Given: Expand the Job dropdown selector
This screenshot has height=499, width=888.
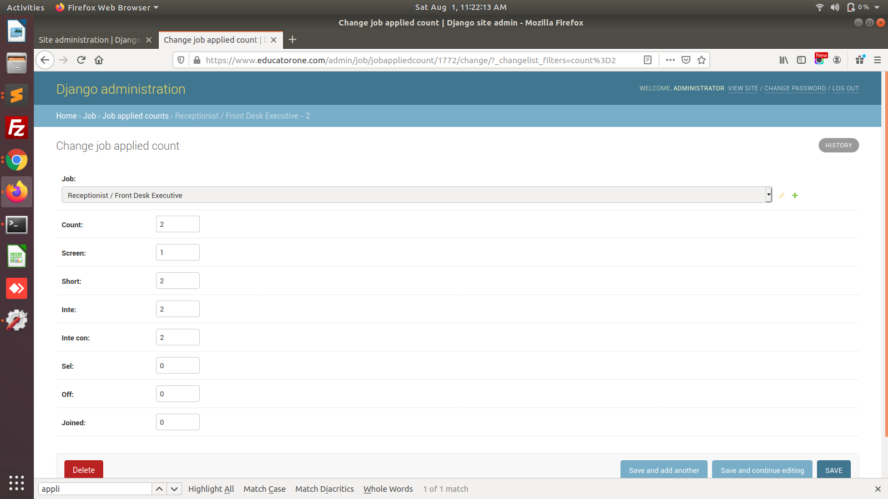Looking at the screenshot, I should coord(416,195).
